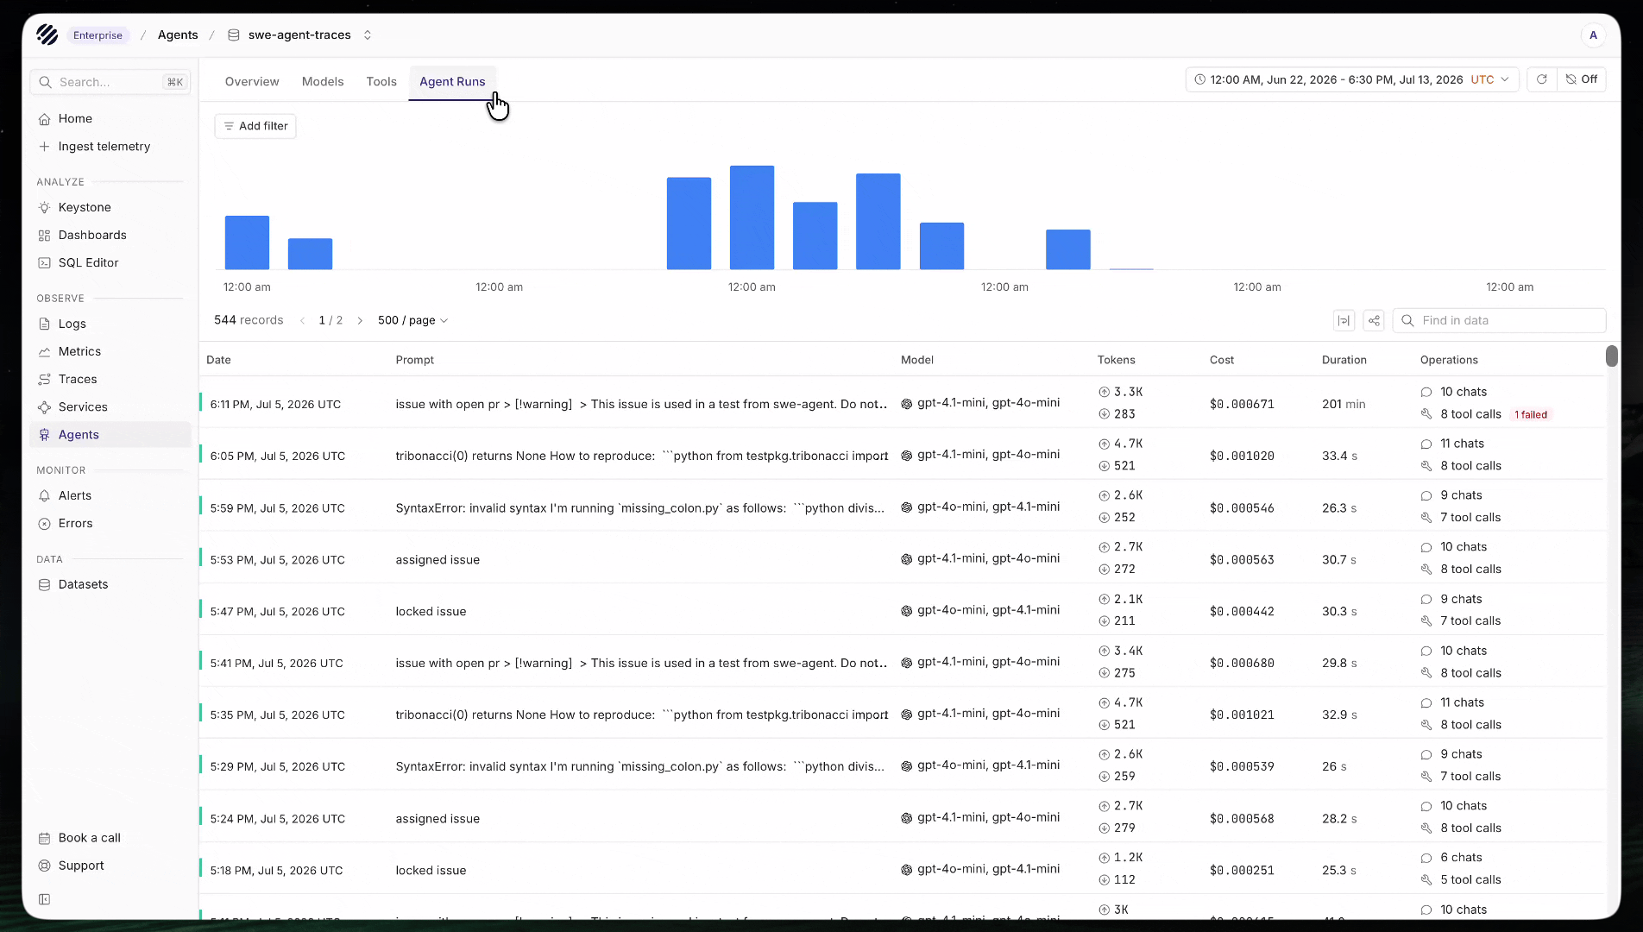Click the collapse columns icon
Screen dimensions: 1643x932
[x=1344, y=320]
